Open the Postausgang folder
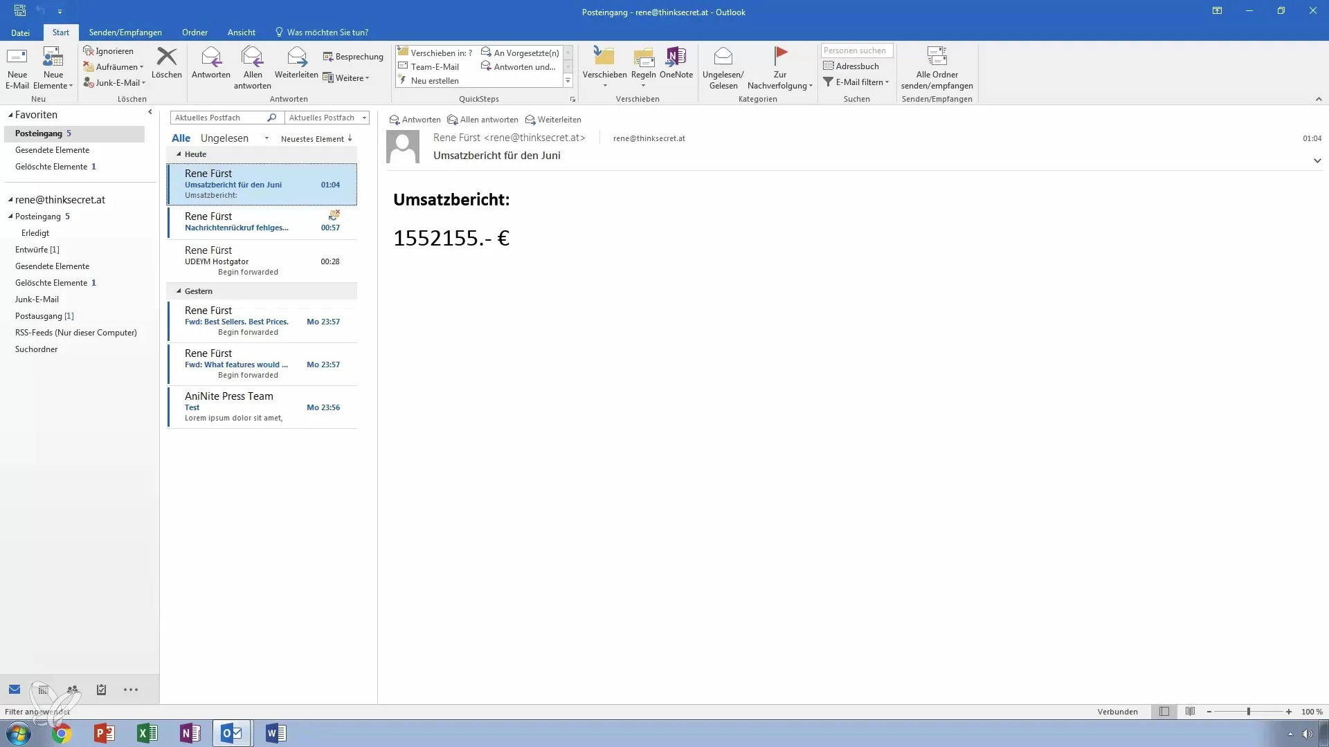The image size is (1329, 747). (44, 316)
